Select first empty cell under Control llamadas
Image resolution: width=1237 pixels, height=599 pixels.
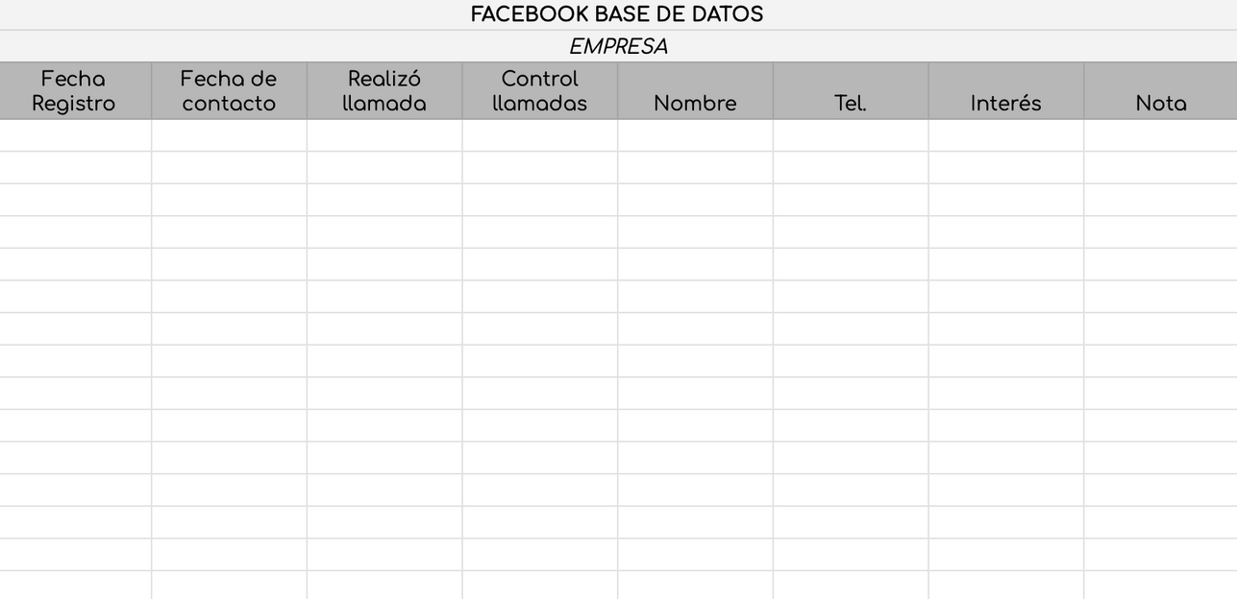pos(539,135)
